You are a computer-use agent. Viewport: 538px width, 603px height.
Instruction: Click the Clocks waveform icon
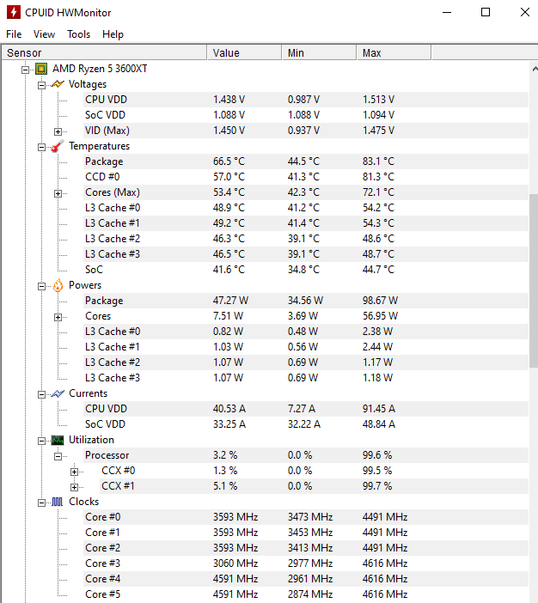[58, 502]
